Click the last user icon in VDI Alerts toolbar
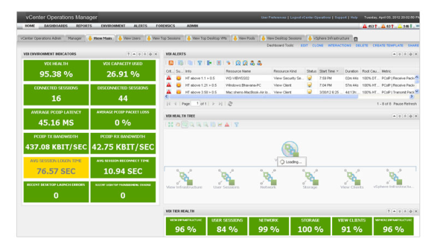Viewport: 437px width, 249px height. pyautogui.click(x=260, y=63)
